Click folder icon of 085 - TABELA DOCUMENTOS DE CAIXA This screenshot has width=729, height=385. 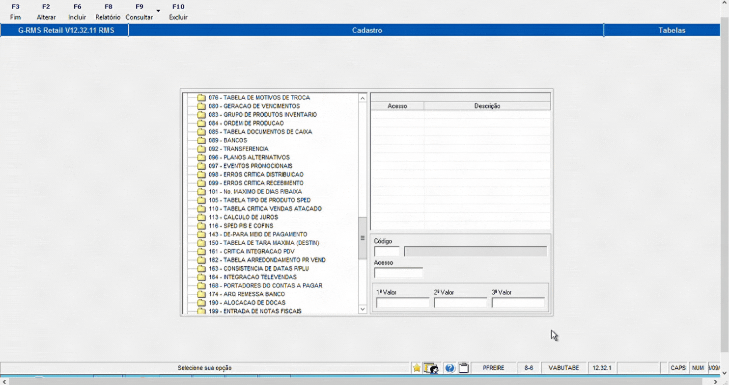pyautogui.click(x=201, y=132)
